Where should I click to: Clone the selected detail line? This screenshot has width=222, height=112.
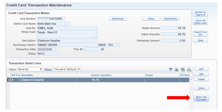click(201, 88)
